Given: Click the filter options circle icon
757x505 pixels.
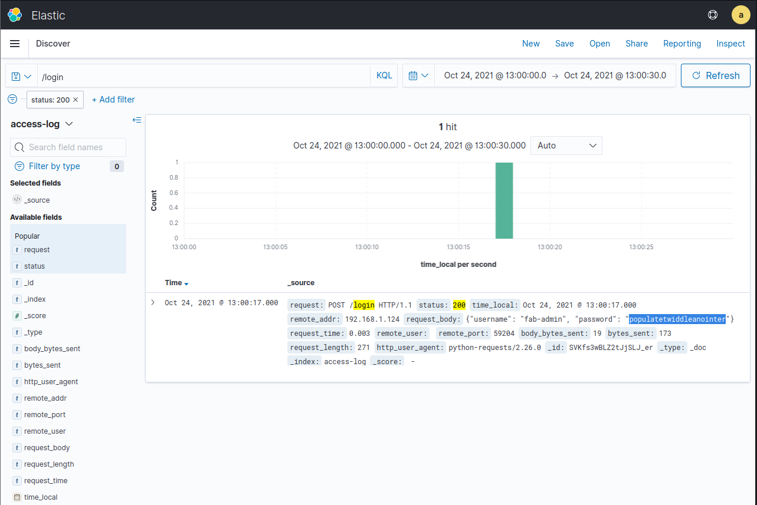Looking at the screenshot, I should (12, 99).
